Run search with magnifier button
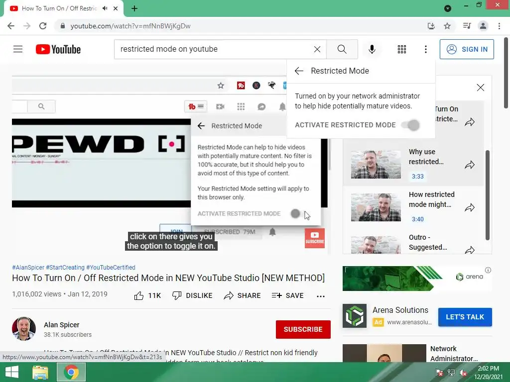The height and width of the screenshot is (382, 510). pyautogui.click(x=342, y=49)
